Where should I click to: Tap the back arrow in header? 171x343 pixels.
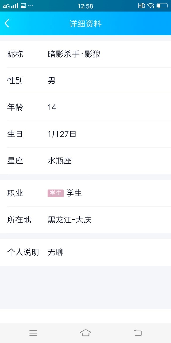tap(7, 23)
